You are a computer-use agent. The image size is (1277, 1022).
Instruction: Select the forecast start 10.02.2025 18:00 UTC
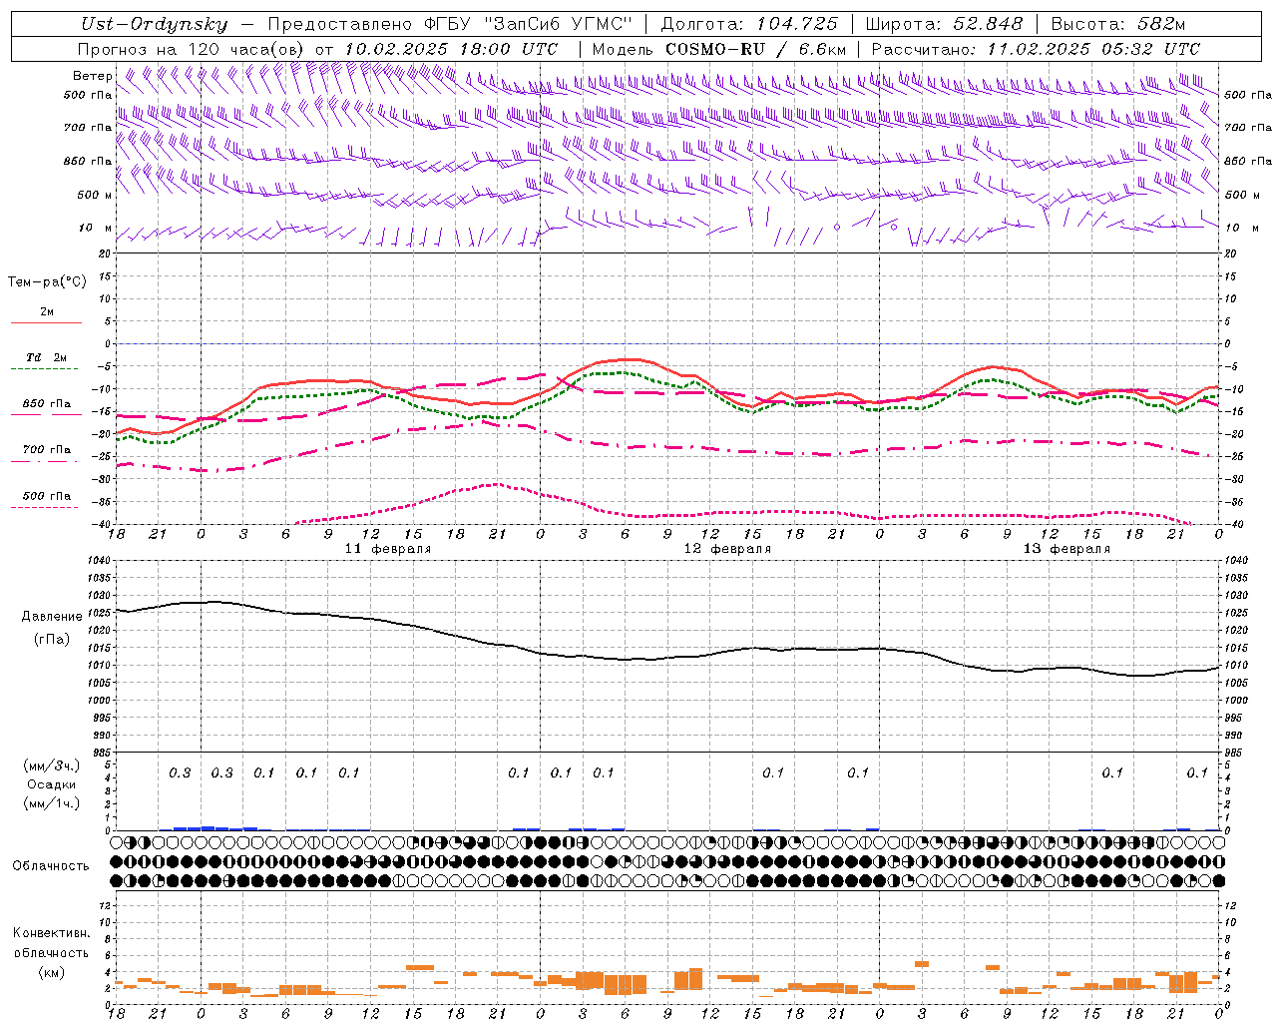(451, 49)
